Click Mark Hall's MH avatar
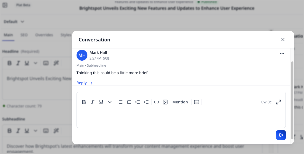 click(x=82, y=55)
